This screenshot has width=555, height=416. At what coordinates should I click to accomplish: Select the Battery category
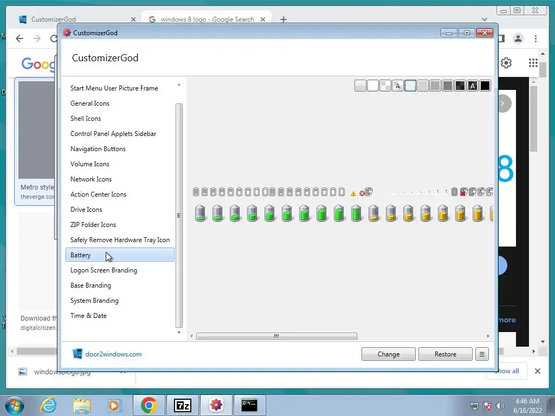click(x=120, y=255)
